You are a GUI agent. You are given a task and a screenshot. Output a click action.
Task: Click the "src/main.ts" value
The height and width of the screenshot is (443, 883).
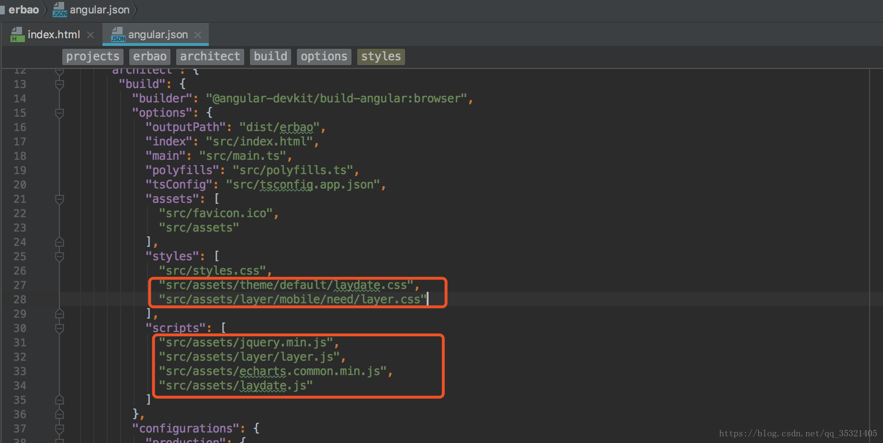242,156
